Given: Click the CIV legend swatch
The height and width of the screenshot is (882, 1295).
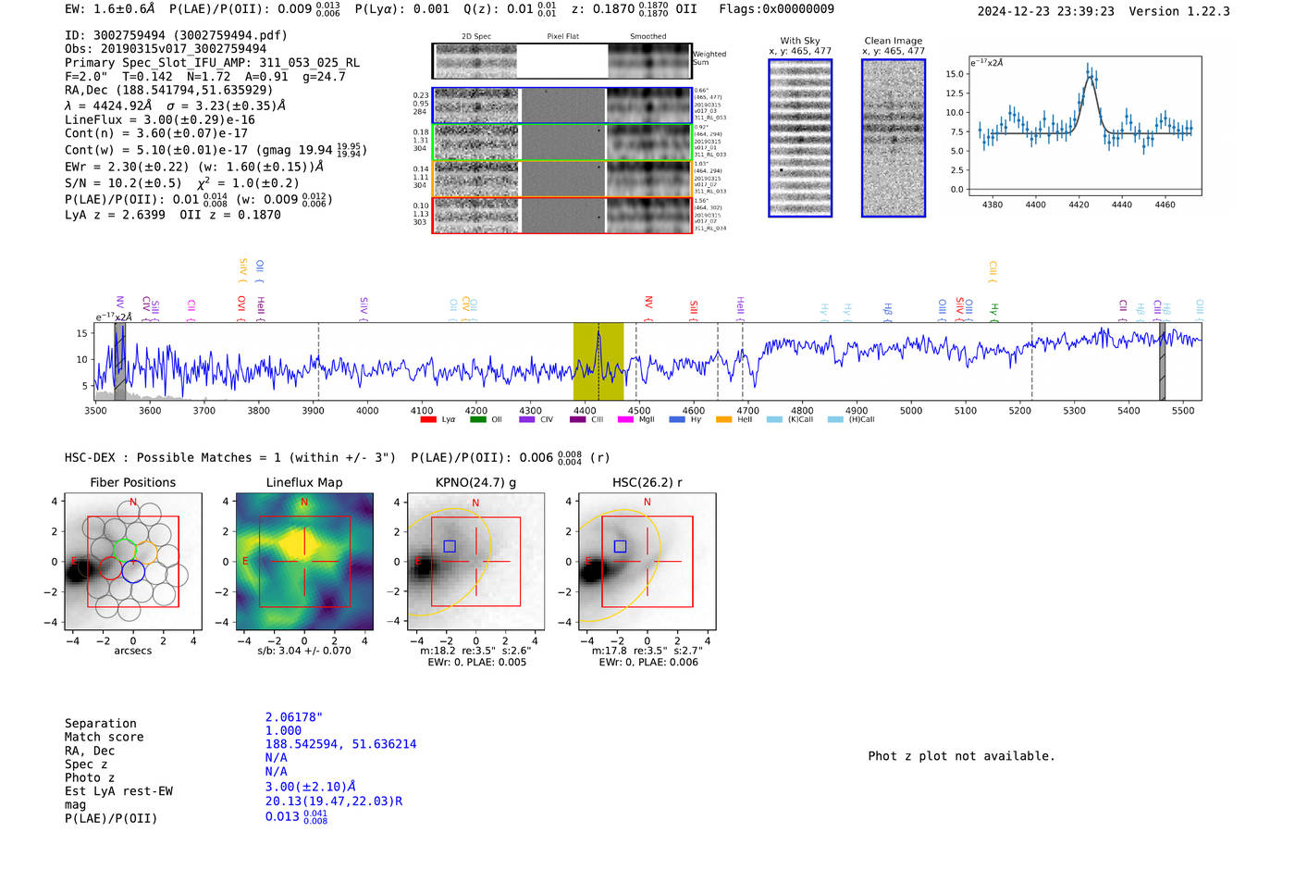Looking at the screenshot, I should 527,419.
